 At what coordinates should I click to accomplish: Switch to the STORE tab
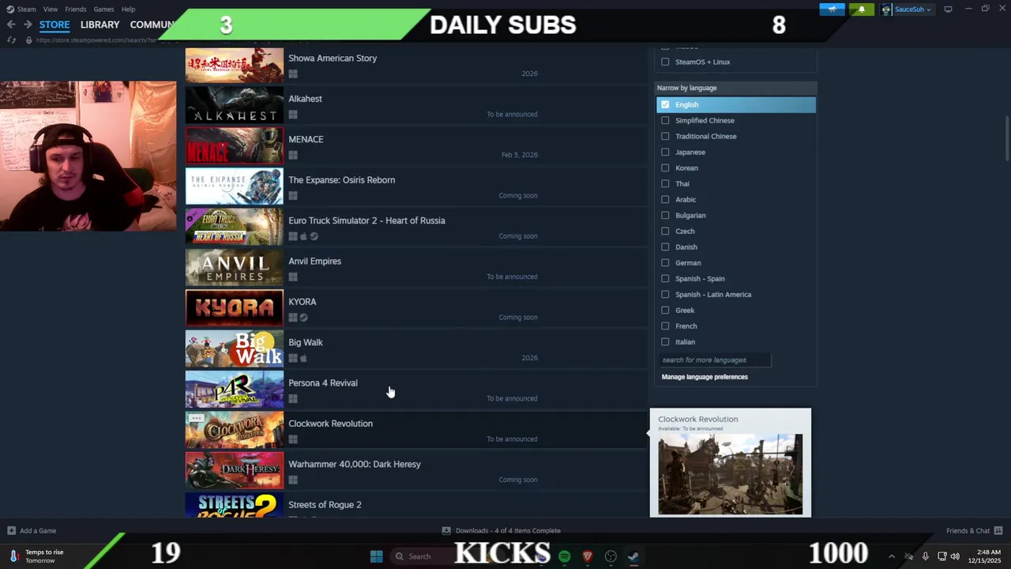pyautogui.click(x=54, y=24)
